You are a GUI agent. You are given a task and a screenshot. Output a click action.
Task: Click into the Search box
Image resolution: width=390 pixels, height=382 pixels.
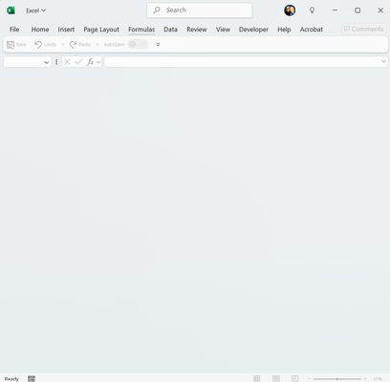pyautogui.click(x=200, y=11)
